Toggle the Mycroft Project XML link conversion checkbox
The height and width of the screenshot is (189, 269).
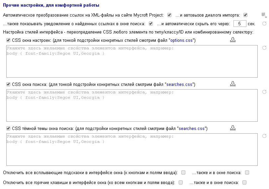click(x=169, y=15)
